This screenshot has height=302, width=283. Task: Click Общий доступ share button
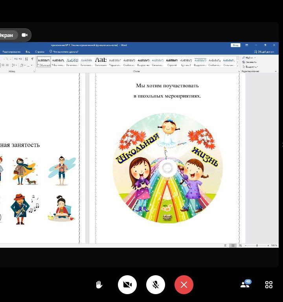[x=265, y=52]
